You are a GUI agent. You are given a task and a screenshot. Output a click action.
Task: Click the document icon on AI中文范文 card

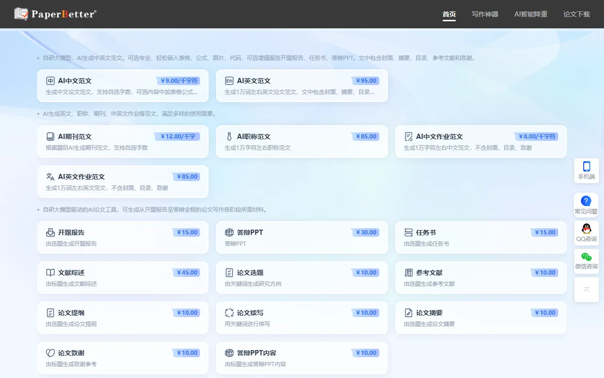point(50,80)
